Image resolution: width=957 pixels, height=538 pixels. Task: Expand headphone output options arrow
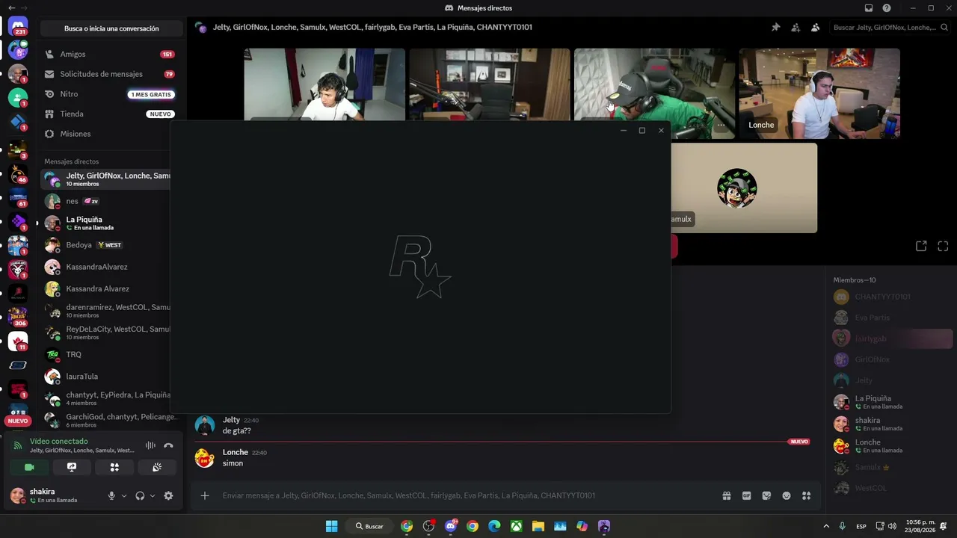coord(153,495)
